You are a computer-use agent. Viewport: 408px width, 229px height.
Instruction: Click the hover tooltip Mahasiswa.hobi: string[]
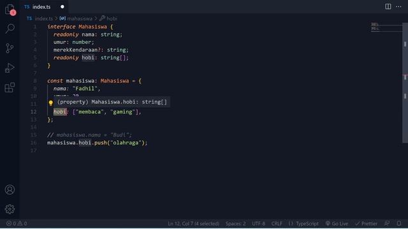(x=112, y=102)
